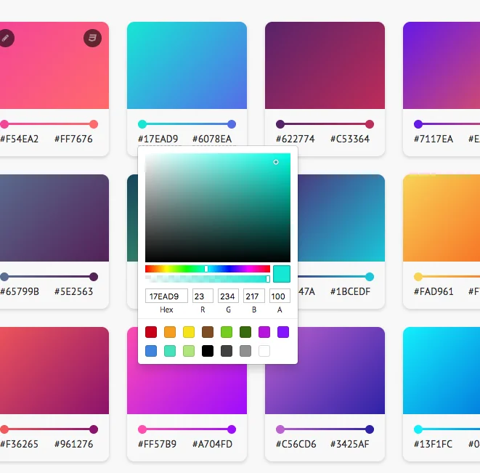The height and width of the screenshot is (473, 480).
Task: Click the current color preview swatch
Action: [x=282, y=274]
